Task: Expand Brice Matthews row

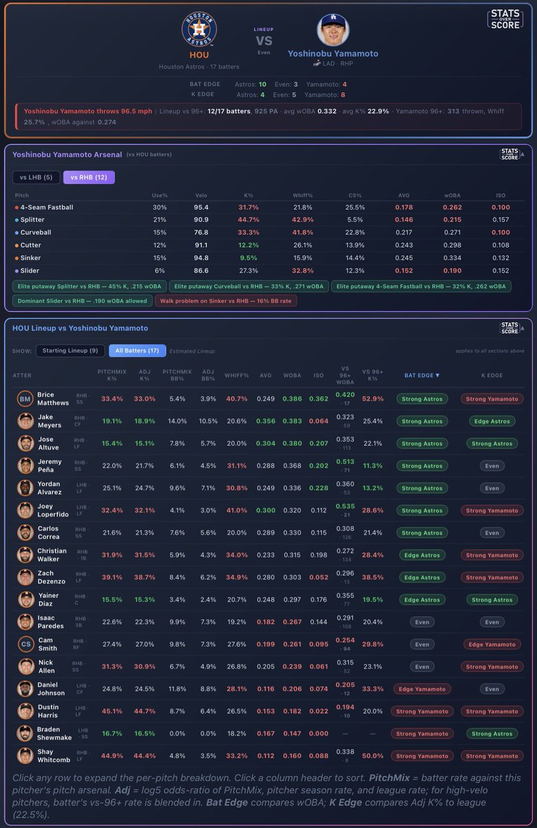Action: [x=268, y=399]
